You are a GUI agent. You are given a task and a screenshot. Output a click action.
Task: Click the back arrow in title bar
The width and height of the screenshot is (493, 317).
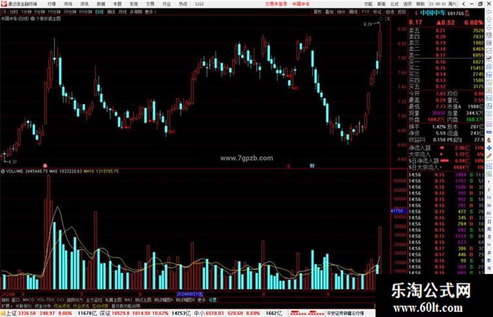(x=464, y=4)
